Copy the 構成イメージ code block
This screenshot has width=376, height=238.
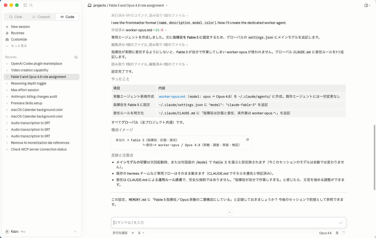248,140
